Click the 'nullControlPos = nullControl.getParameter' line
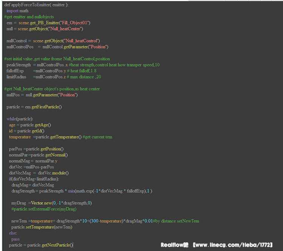 [x=57, y=47]
